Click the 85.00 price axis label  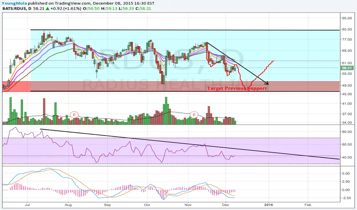[347, 29]
